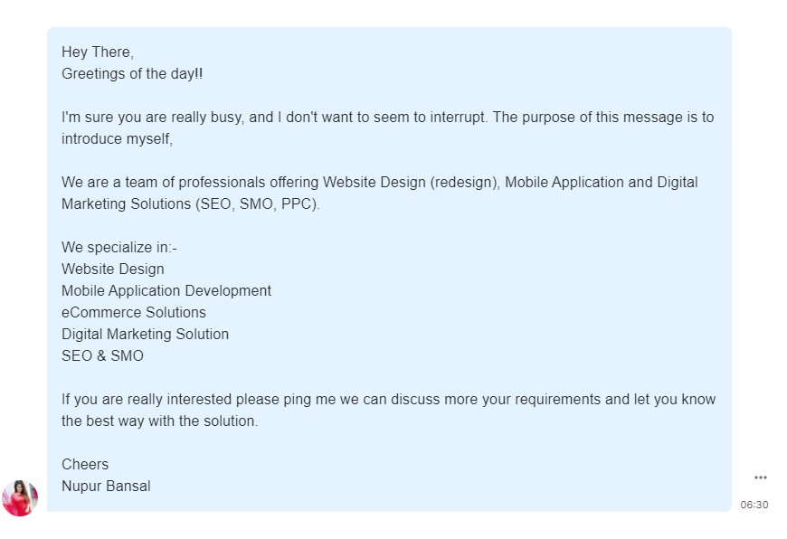The image size is (787, 539).
Task: Click the 'introduce myself,' text line
Action: click(x=117, y=139)
